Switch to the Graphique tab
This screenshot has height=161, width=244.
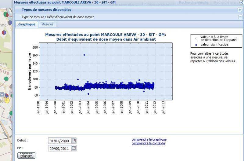(x=27, y=24)
